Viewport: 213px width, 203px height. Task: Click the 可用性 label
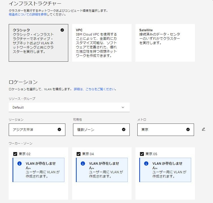(77, 120)
